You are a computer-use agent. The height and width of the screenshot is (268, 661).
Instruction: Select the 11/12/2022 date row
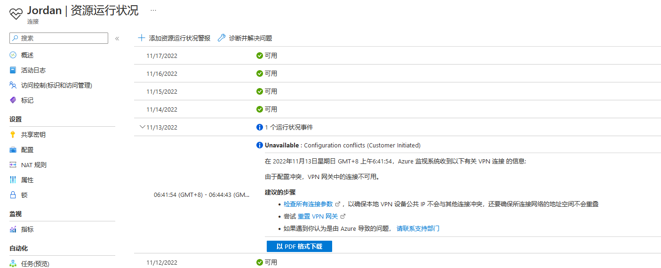pyautogui.click(x=398, y=262)
